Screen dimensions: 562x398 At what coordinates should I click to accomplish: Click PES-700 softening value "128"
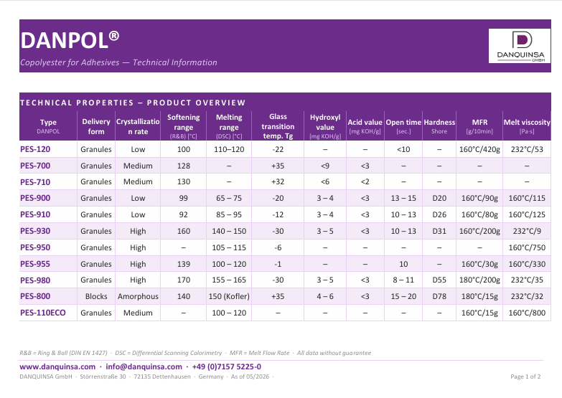[x=184, y=166]
